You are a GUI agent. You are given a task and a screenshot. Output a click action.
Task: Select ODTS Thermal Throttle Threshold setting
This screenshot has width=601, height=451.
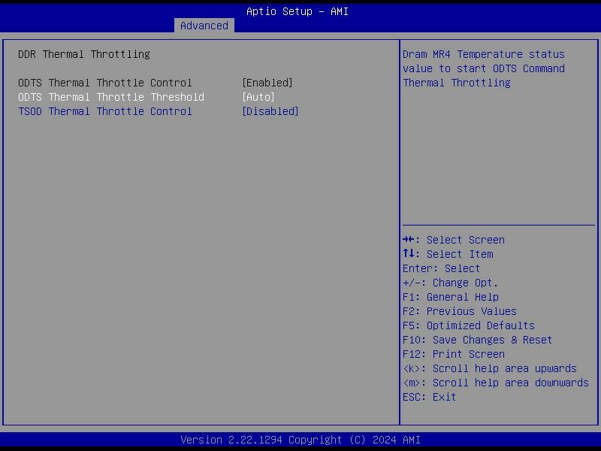pos(111,97)
